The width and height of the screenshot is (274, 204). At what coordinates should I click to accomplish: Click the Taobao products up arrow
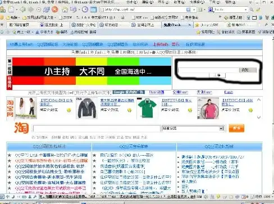point(259,100)
